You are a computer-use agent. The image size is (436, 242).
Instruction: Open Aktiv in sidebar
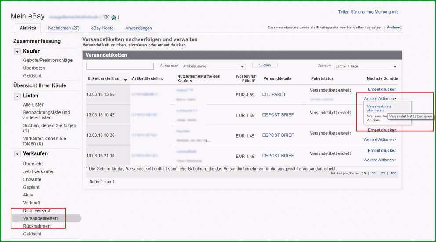tap(28, 195)
